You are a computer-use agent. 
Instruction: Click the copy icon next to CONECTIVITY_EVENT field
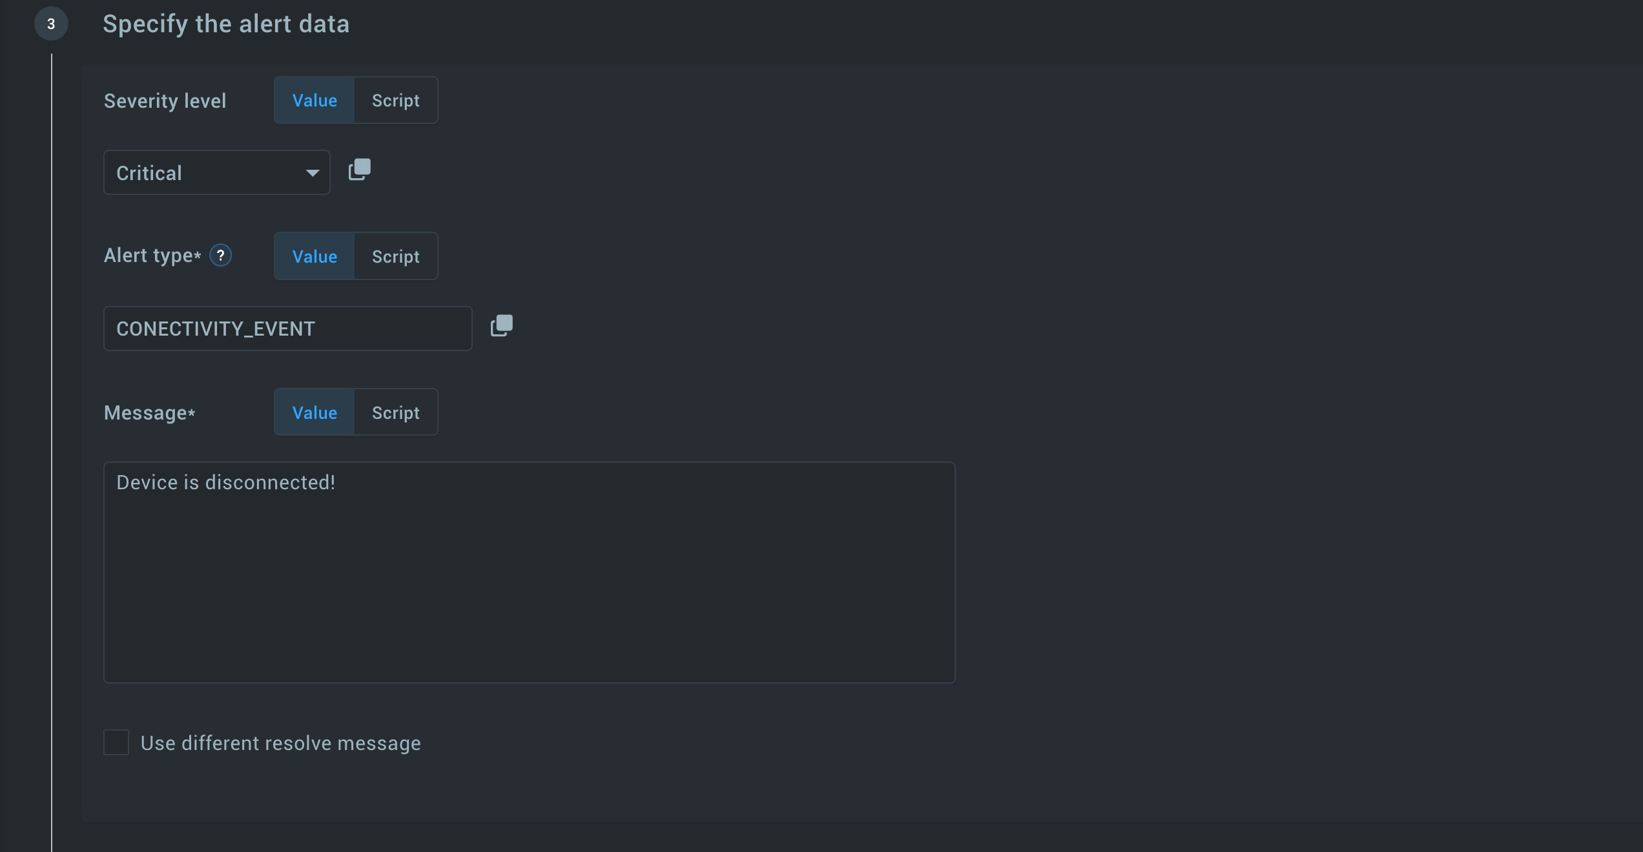coord(502,326)
